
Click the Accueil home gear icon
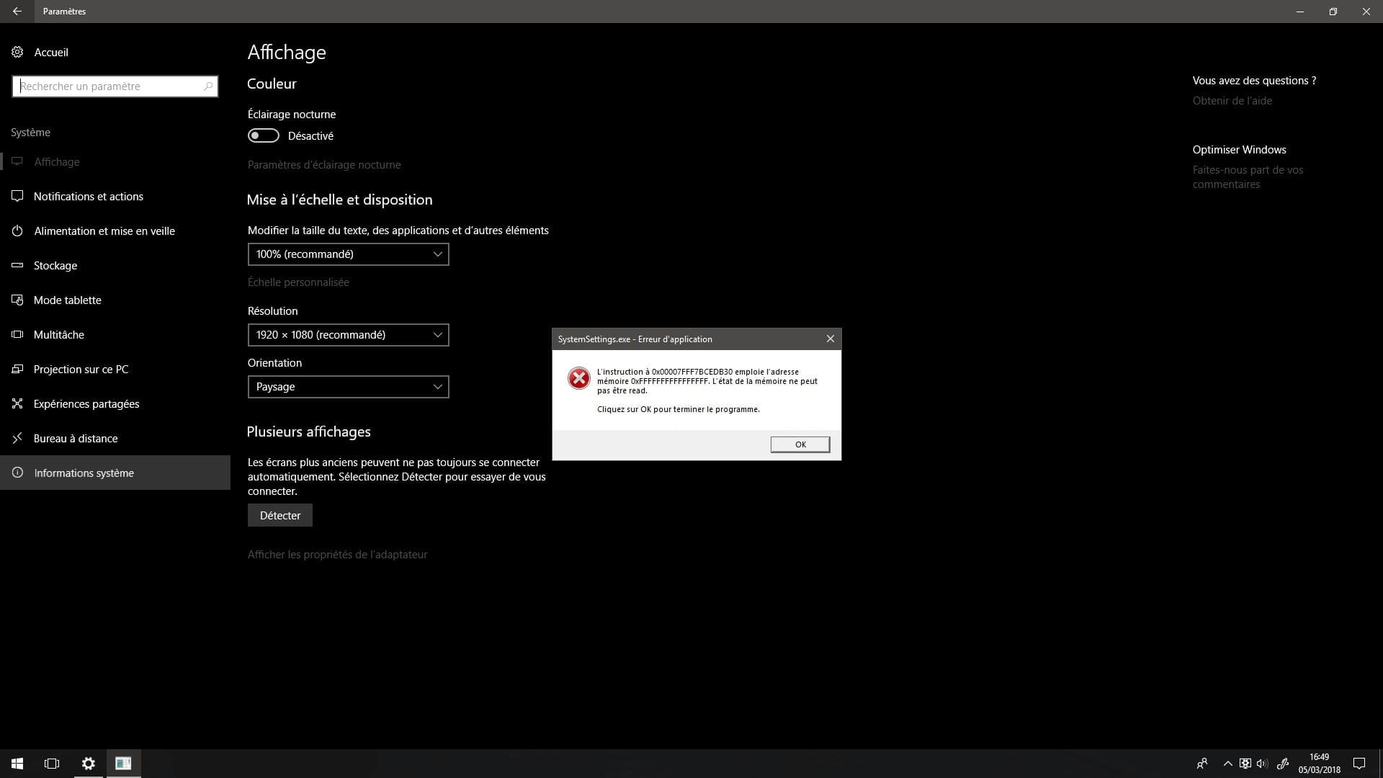pos(17,52)
